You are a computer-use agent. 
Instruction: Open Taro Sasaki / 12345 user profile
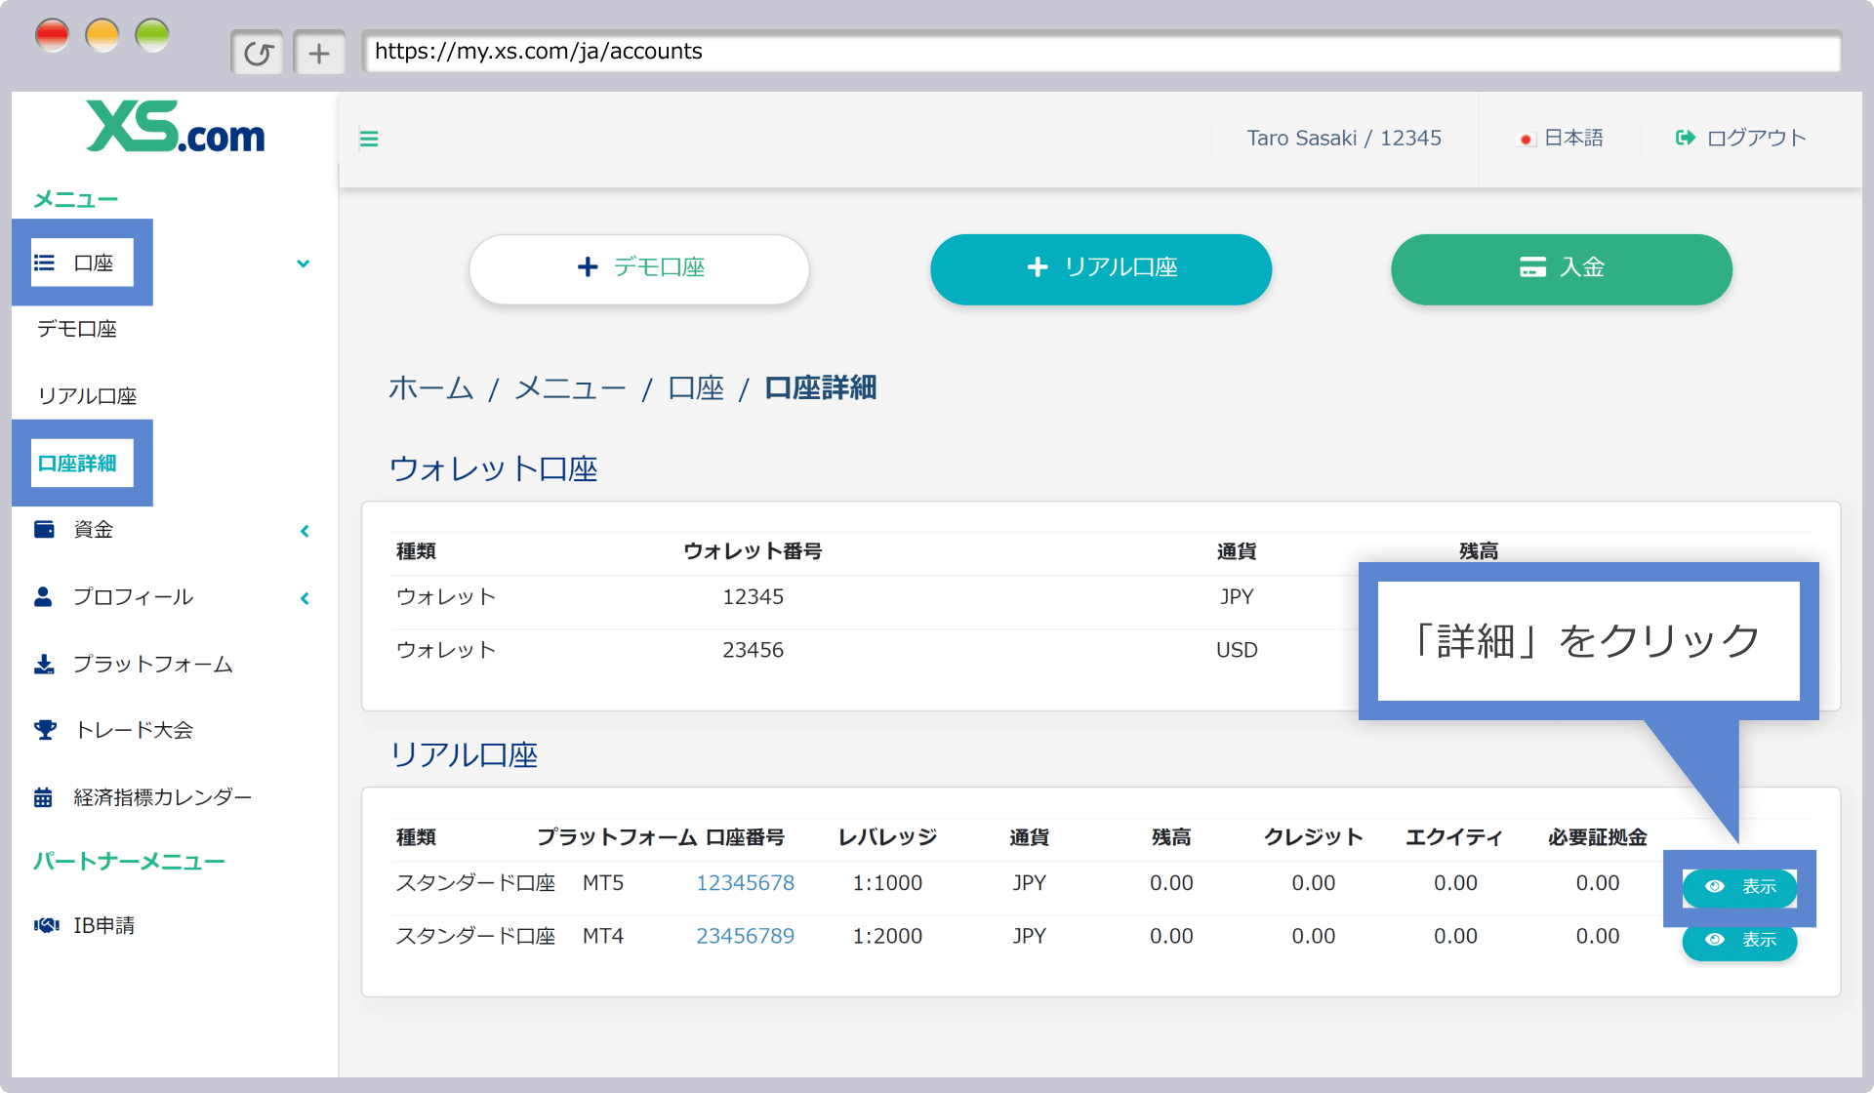[x=1343, y=139]
